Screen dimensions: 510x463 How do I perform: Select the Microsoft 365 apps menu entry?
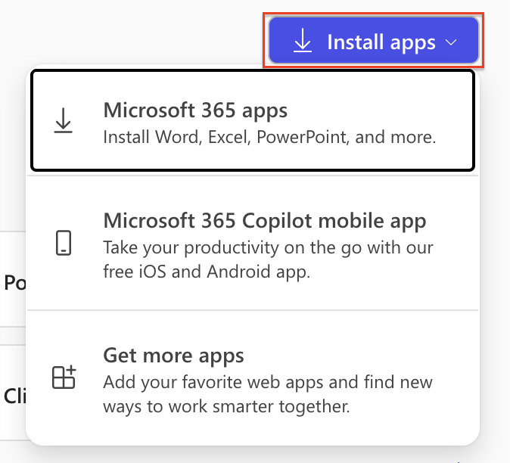coord(253,121)
